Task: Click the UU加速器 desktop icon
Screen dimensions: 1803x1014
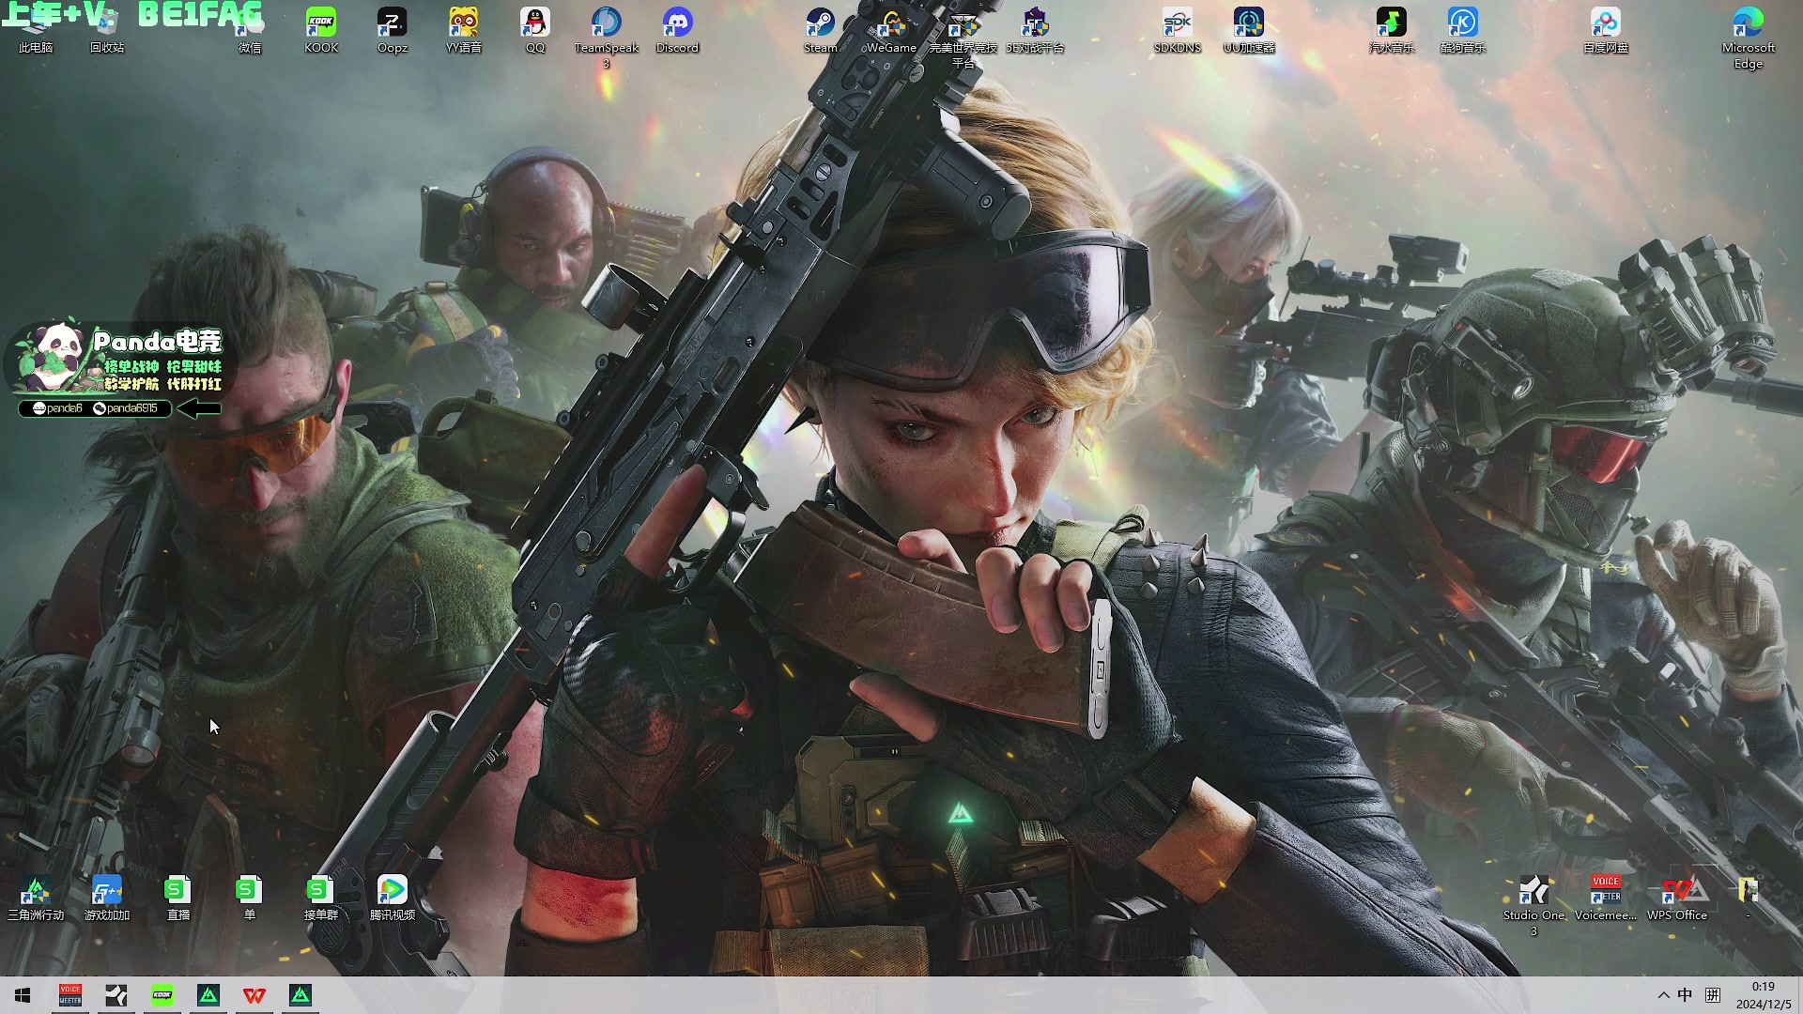Action: pos(1249,30)
